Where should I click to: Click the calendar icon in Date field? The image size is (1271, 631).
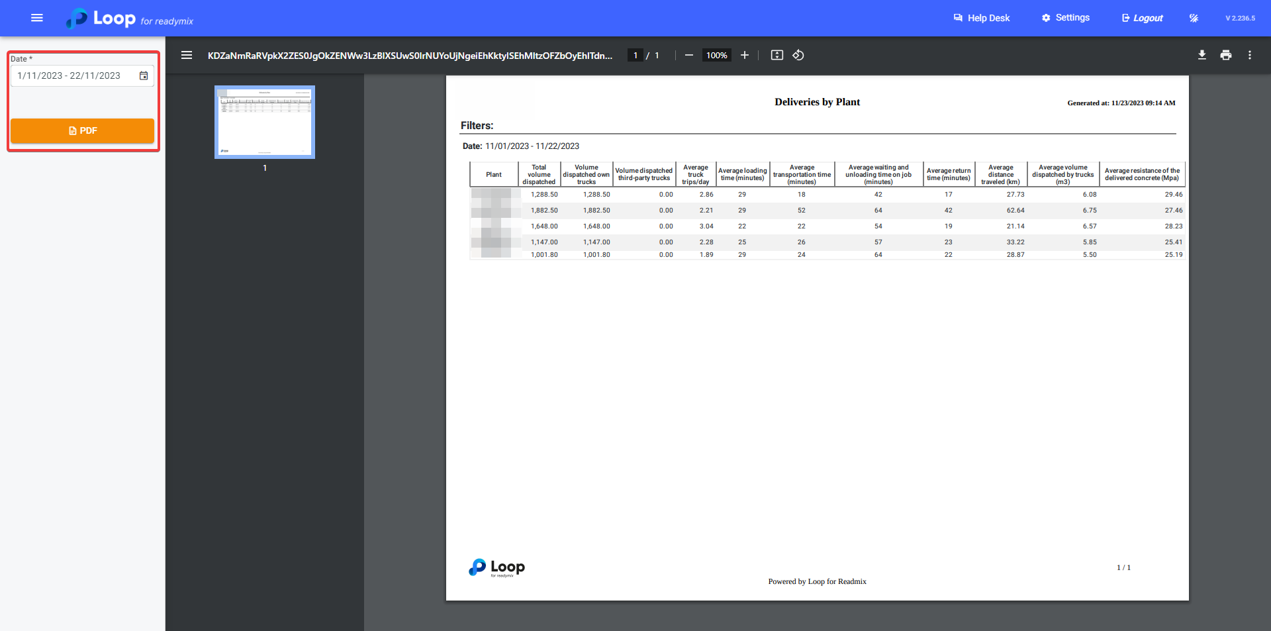144,76
